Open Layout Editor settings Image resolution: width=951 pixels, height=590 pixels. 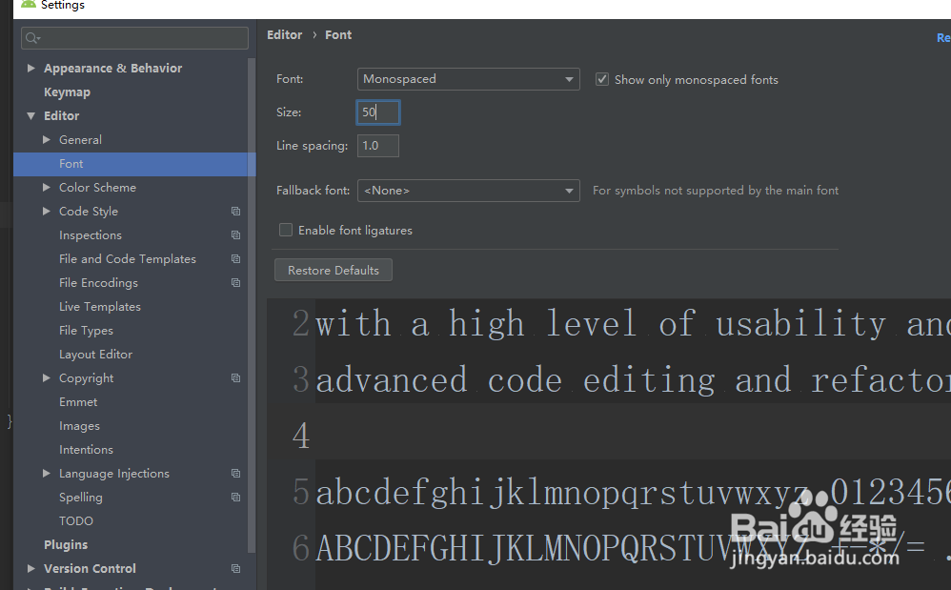click(x=96, y=355)
